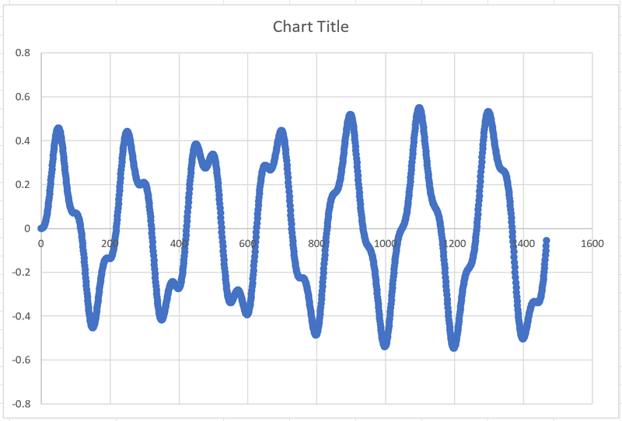Click the 600 horizontal axis label

(x=247, y=243)
